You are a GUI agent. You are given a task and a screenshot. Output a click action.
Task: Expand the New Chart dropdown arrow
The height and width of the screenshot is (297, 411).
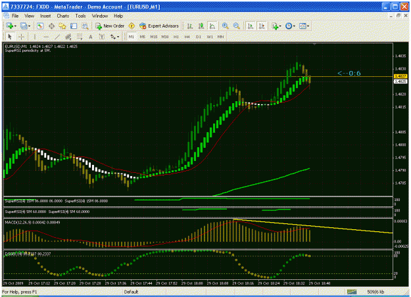[15, 26]
